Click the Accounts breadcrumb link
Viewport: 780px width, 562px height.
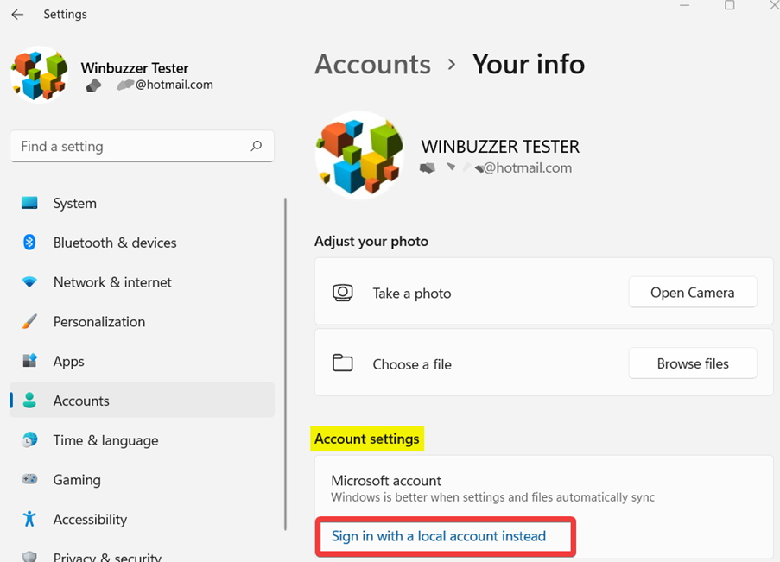(x=372, y=64)
